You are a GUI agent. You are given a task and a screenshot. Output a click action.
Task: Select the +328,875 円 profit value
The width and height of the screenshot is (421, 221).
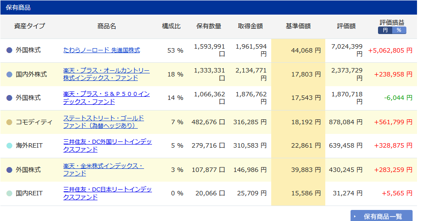393,145
